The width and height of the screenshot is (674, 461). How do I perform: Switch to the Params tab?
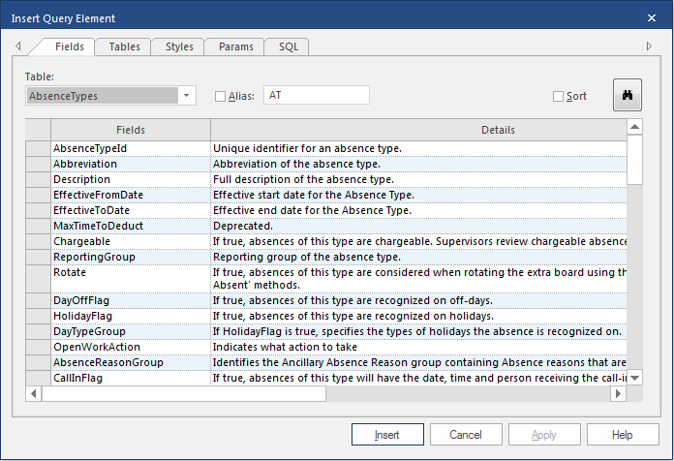click(236, 46)
